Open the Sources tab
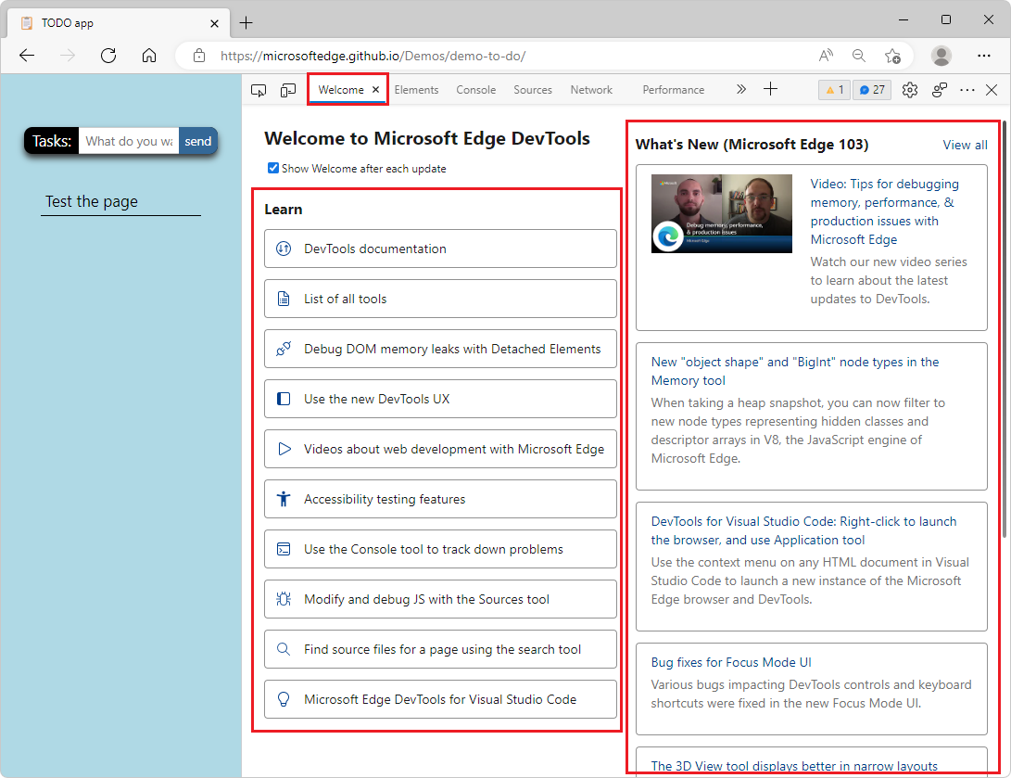This screenshot has height=778, width=1011. (533, 89)
